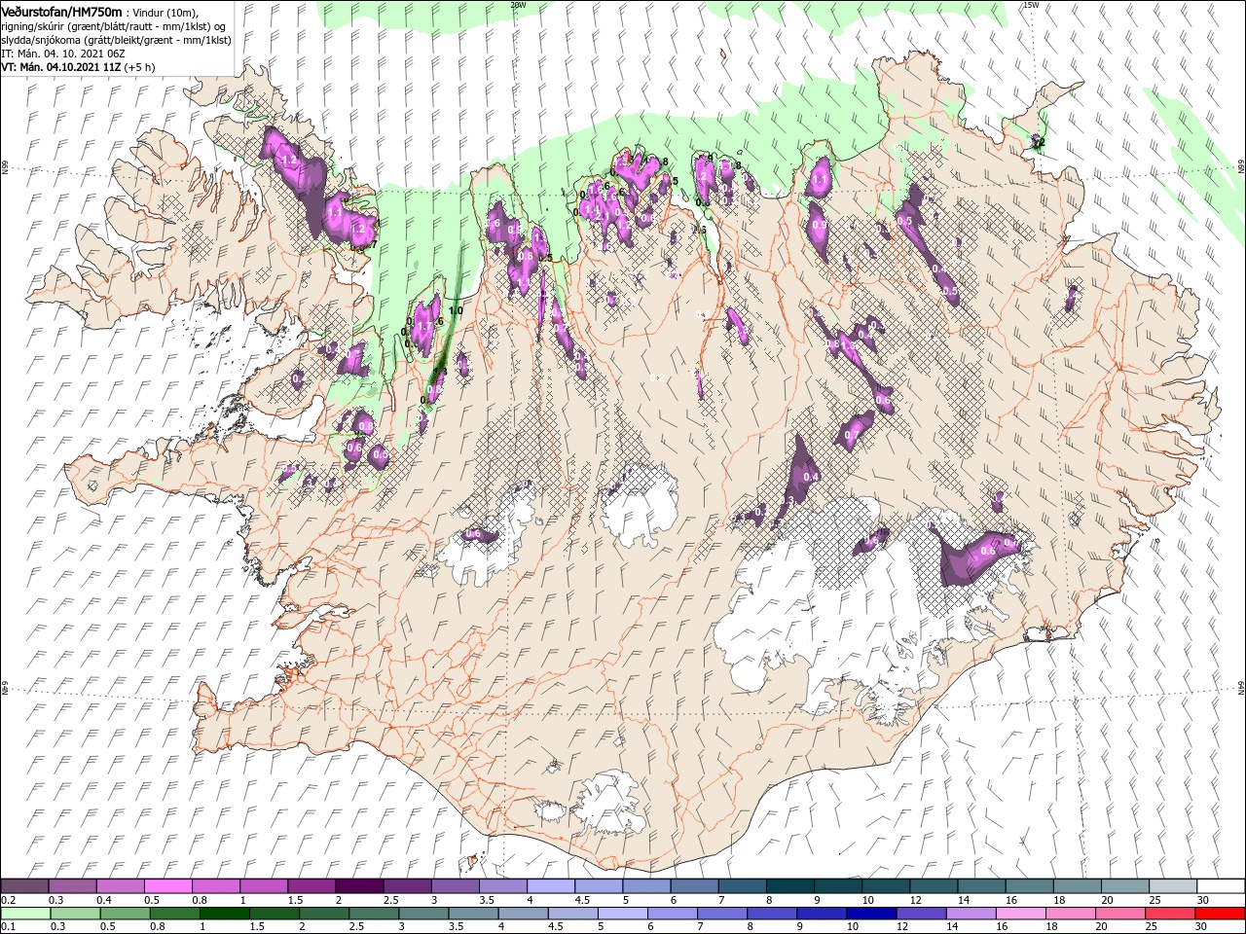Pick snow scale swatch between 14 and 16
Image resolution: width=1246 pixels, height=934 pixels.
[x=980, y=885]
